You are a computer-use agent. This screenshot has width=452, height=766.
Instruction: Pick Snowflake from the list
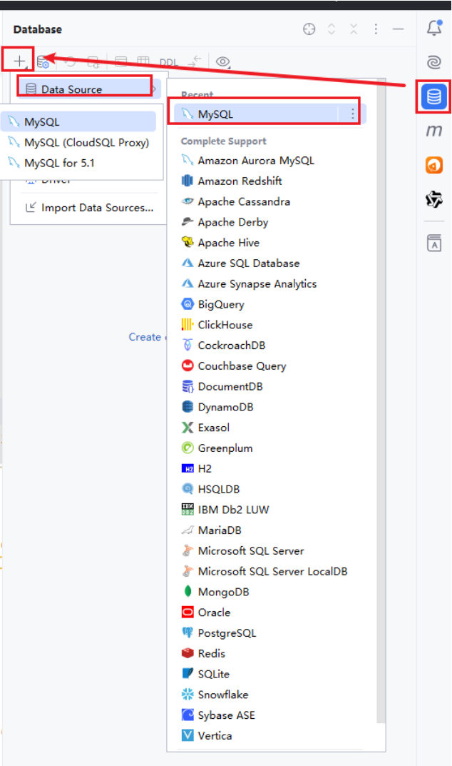click(x=215, y=694)
